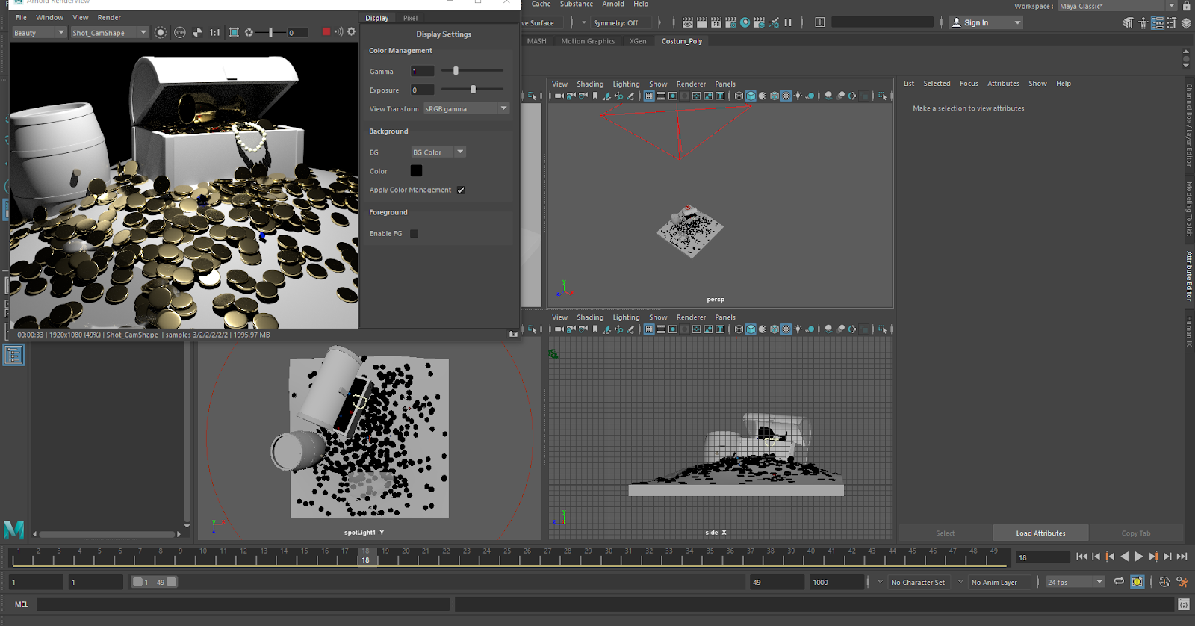Jump to the start of the playback range
Image resolution: width=1195 pixels, height=626 pixels.
point(1081,557)
